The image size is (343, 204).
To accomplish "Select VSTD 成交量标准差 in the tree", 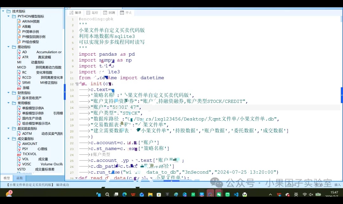I will [x=36, y=169].
